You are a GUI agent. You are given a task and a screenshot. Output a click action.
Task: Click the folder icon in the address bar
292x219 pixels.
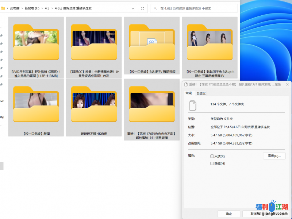click(x=3, y=8)
